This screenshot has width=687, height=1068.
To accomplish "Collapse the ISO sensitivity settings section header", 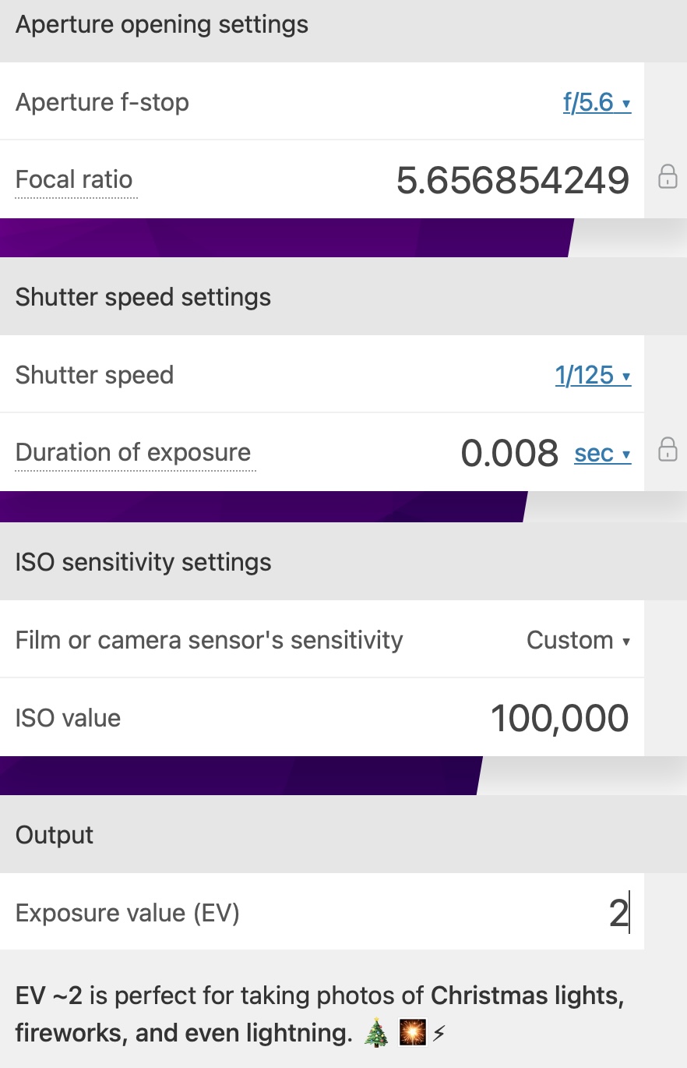I will [143, 562].
